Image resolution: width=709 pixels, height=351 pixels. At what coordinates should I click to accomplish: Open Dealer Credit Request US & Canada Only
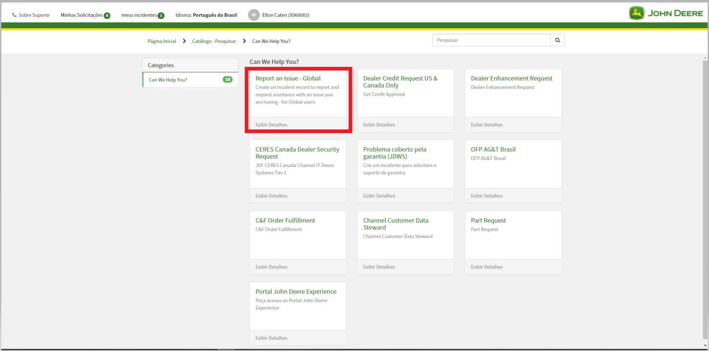click(x=400, y=82)
